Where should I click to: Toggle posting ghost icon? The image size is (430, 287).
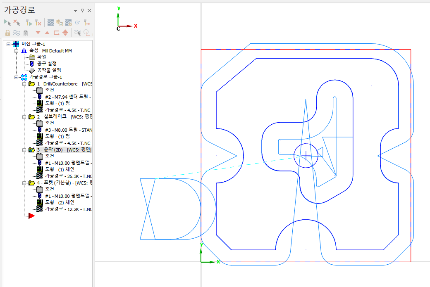click(x=26, y=33)
